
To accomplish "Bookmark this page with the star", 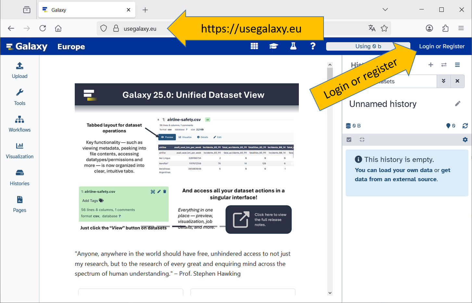I will tap(384, 28).
